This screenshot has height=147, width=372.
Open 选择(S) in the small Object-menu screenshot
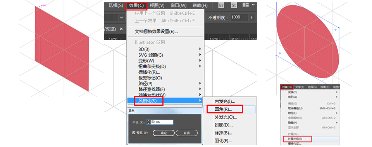312,87
